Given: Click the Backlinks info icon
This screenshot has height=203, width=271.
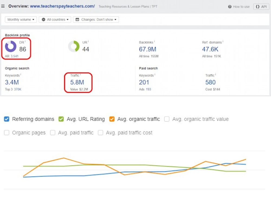Looking at the screenshot, I should pos(154,41).
